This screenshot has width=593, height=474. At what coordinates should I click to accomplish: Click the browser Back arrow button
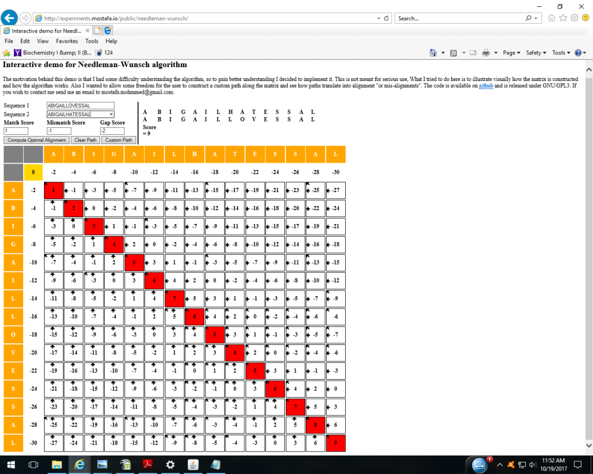(11, 18)
